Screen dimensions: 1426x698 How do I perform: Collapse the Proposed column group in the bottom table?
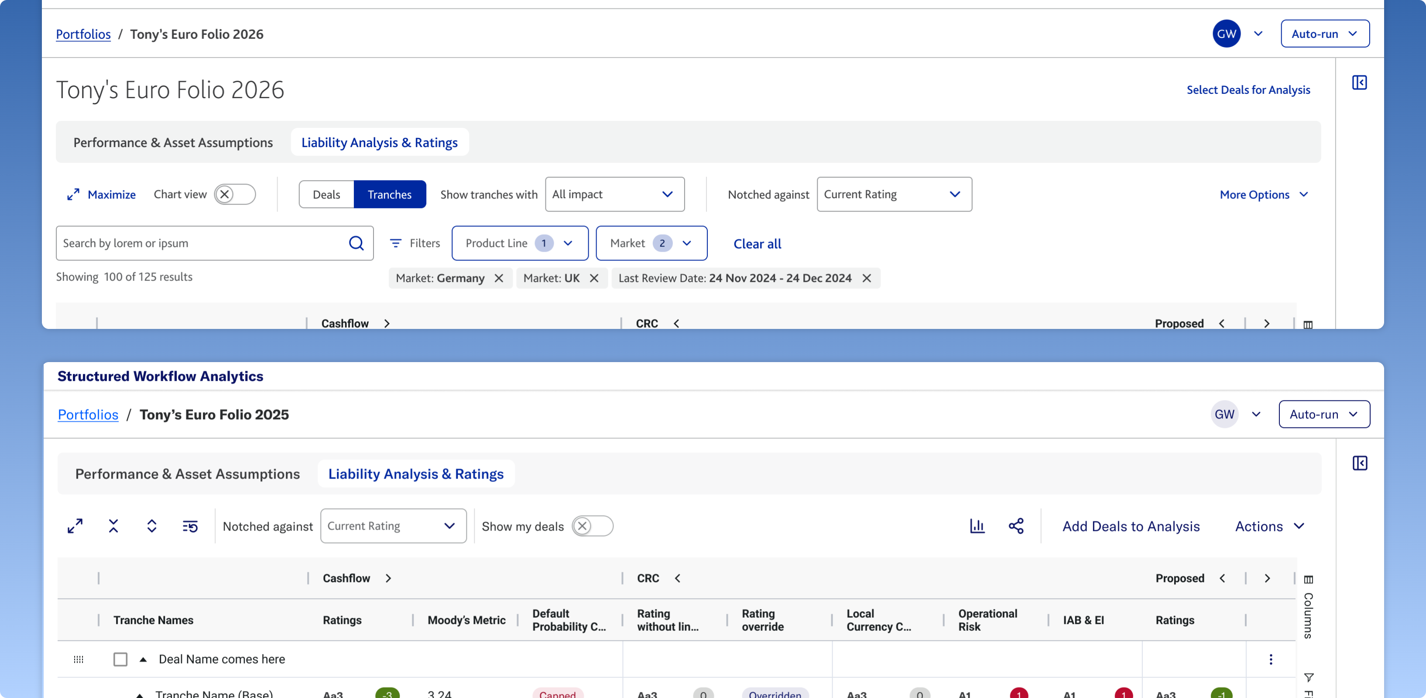pyautogui.click(x=1222, y=578)
